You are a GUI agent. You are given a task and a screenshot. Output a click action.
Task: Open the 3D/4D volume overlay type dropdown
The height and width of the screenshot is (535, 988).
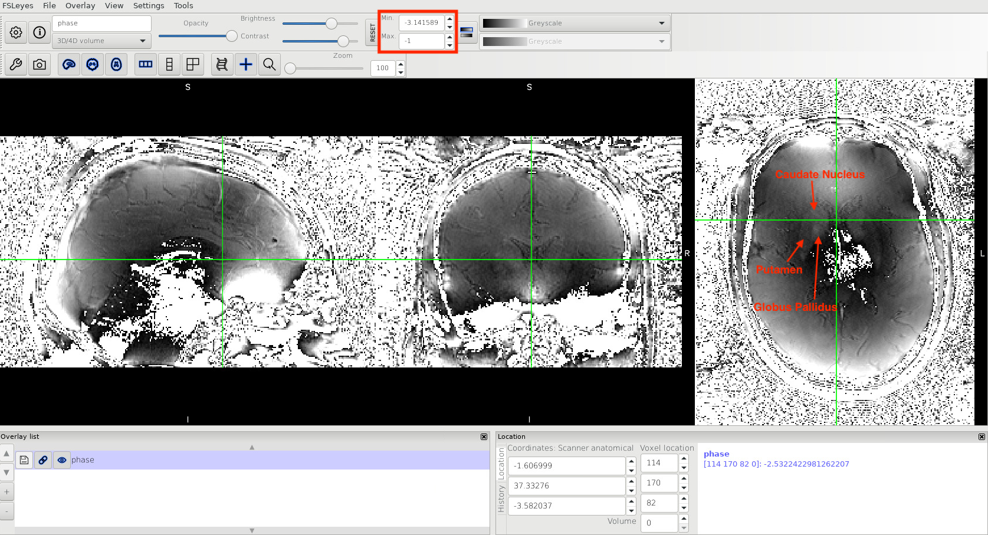coord(101,41)
